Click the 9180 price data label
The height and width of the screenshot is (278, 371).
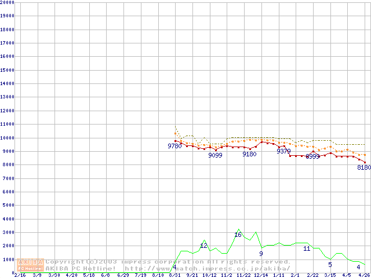click(x=249, y=154)
